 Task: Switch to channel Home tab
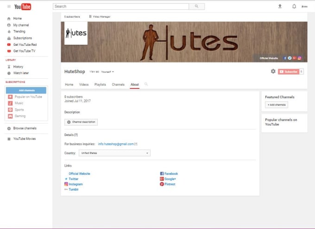tap(69, 85)
